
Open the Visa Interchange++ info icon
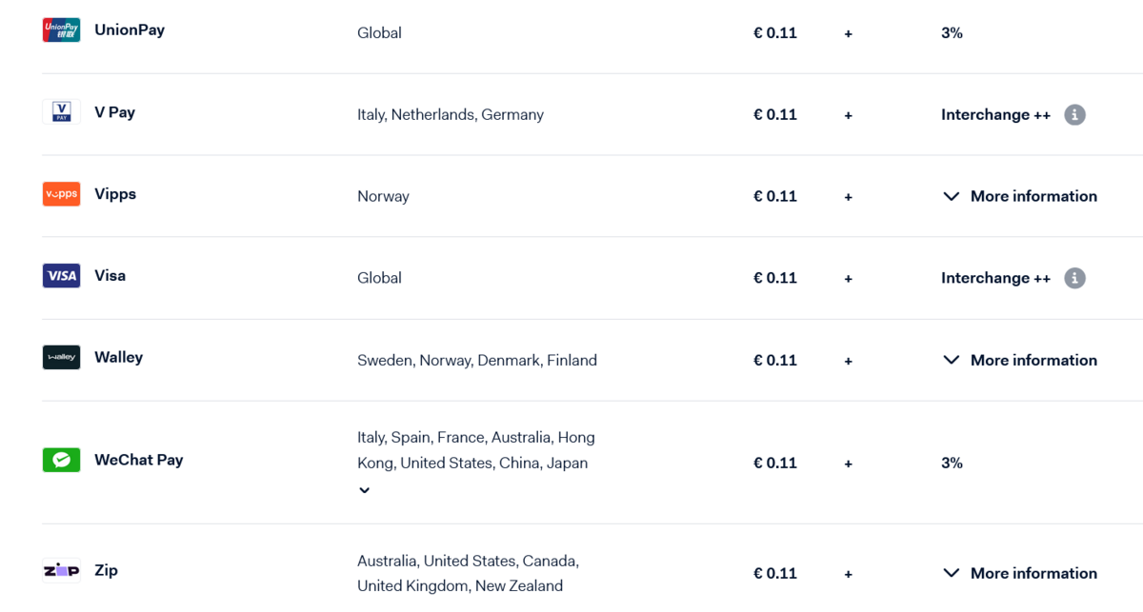pyautogui.click(x=1074, y=278)
